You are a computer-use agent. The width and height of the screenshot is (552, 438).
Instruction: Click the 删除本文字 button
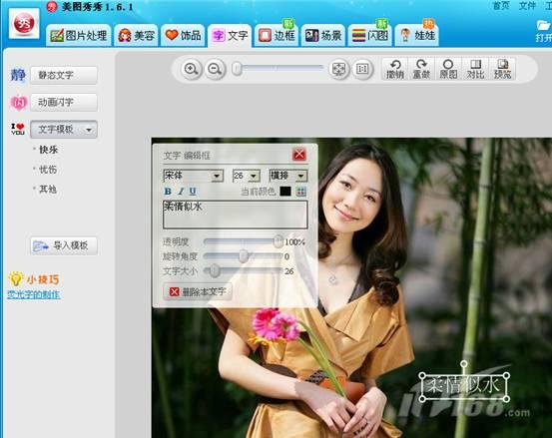click(198, 291)
